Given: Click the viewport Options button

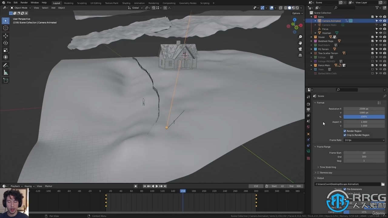Looking at the screenshot, I should (297, 13).
